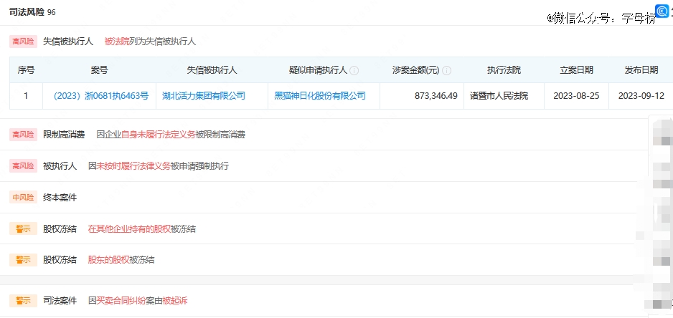Click the 发布日期 column header
The image size is (673, 318).
(641, 70)
